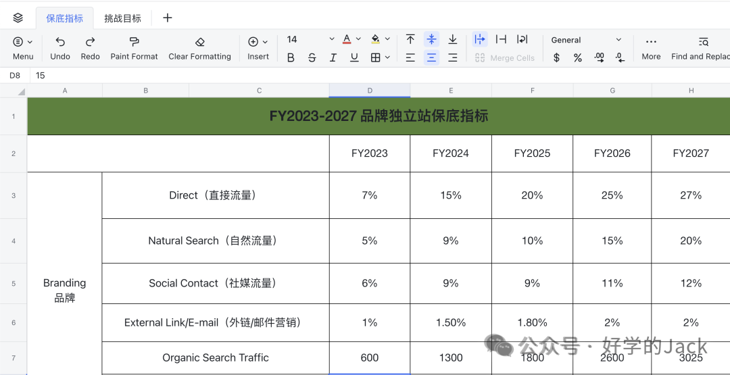Click the Branding 品牌 merged cell
730x375 pixels.
[x=65, y=291]
